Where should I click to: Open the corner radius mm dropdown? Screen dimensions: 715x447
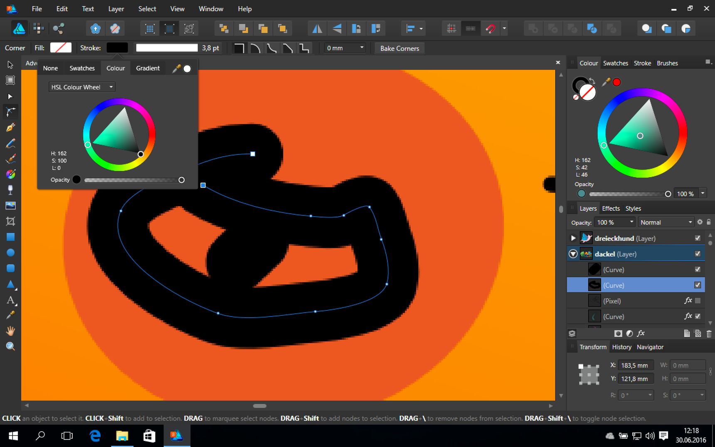point(362,48)
